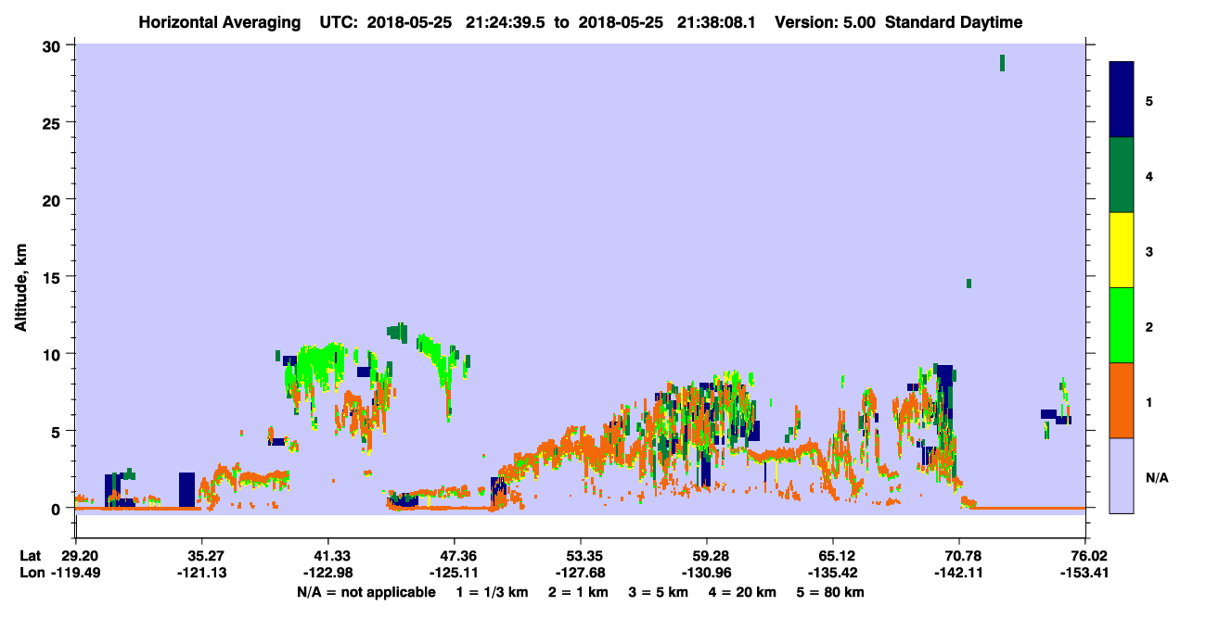This screenshot has height=618, width=1206.
Task: Click the yellow colorbar segment labeled 3
Action: 1122,250
